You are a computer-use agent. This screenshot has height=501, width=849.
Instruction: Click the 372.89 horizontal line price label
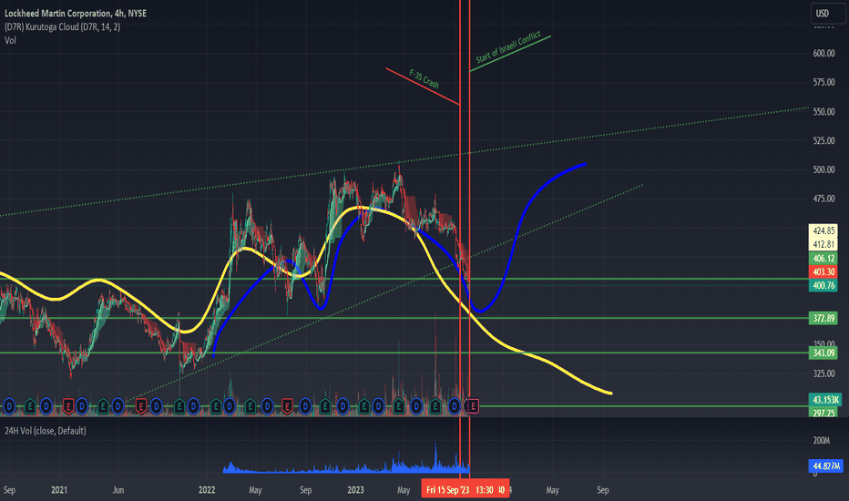coord(823,318)
